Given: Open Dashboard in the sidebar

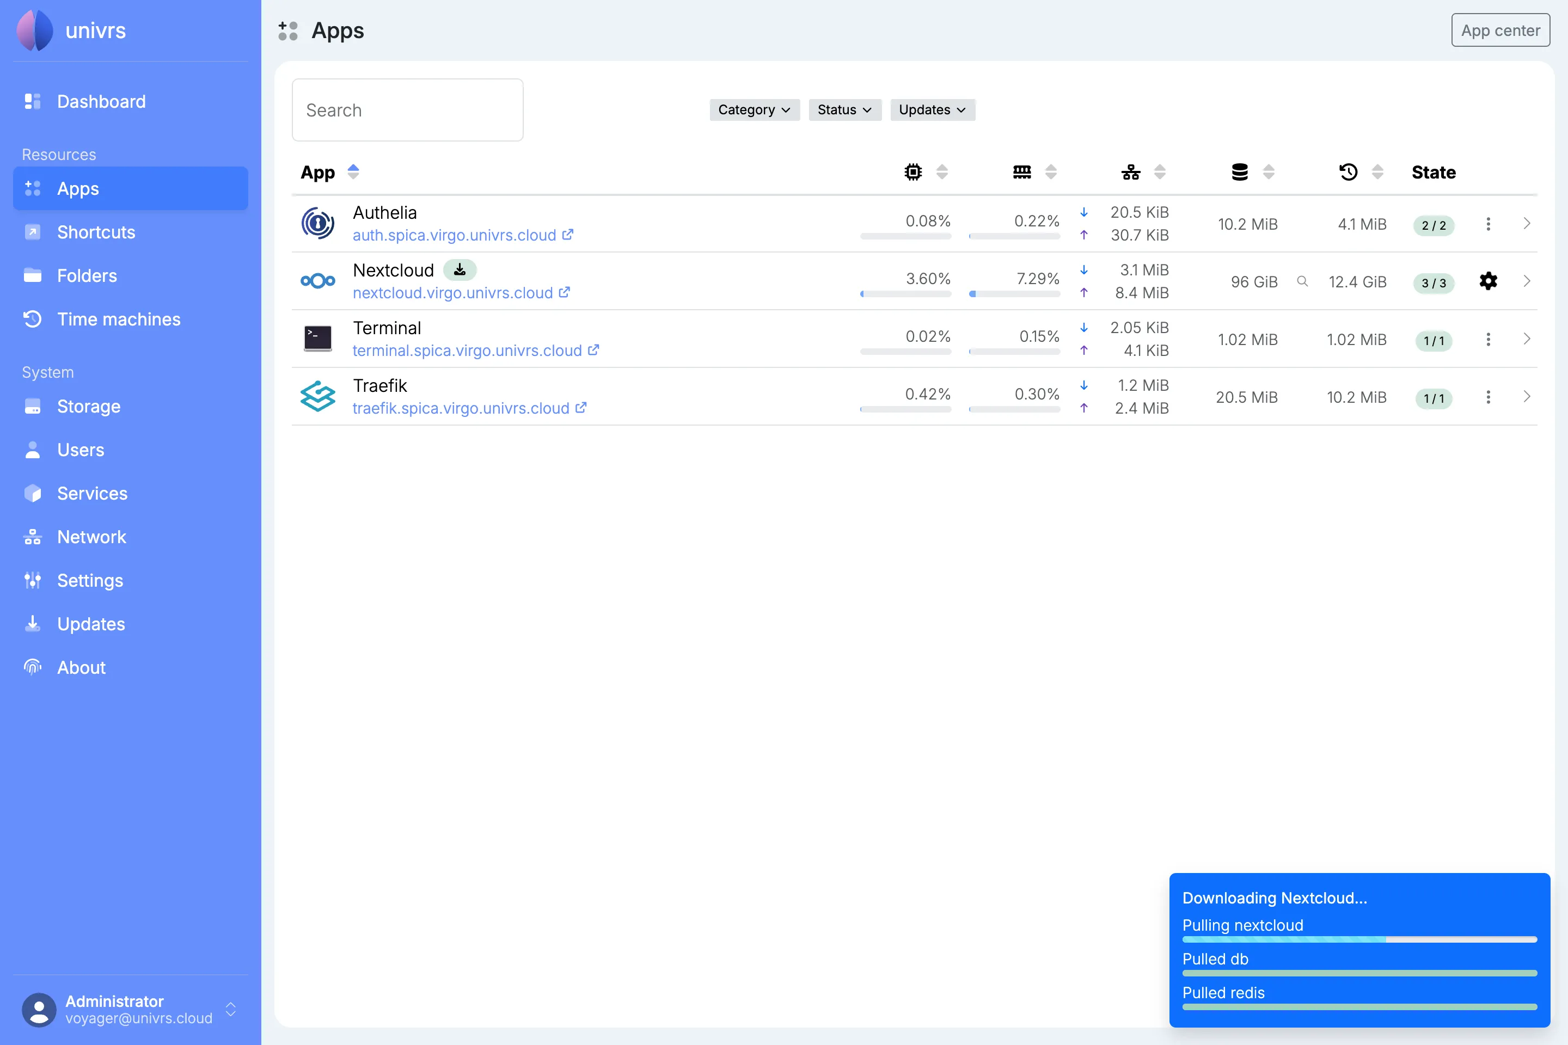Looking at the screenshot, I should (x=131, y=101).
